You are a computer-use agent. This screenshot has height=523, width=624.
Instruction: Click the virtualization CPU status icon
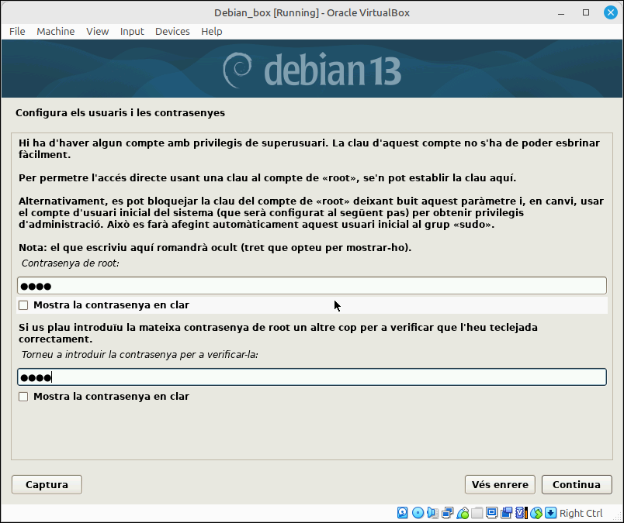(521, 513)
